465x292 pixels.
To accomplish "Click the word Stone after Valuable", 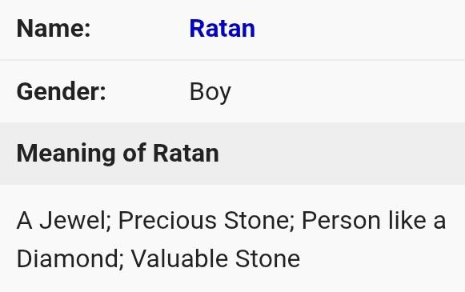I will pos(267,258).
